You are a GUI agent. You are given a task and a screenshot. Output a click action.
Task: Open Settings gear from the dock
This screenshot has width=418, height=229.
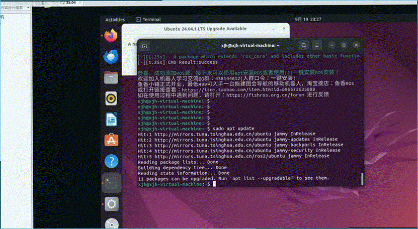[x=112, y=204]
